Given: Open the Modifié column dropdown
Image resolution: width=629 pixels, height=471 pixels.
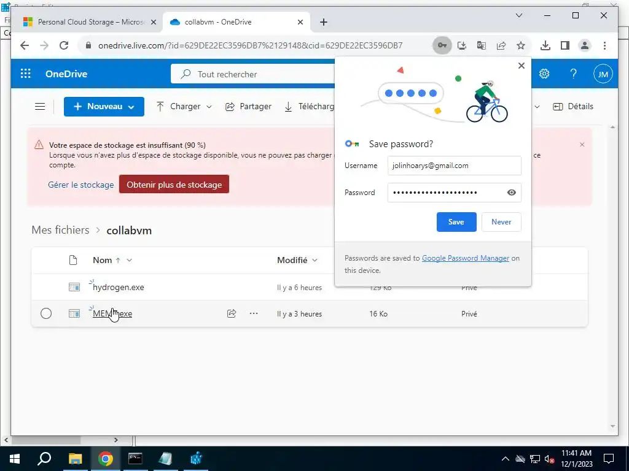Looking at the screenshot, I should [x=315, y=260].
